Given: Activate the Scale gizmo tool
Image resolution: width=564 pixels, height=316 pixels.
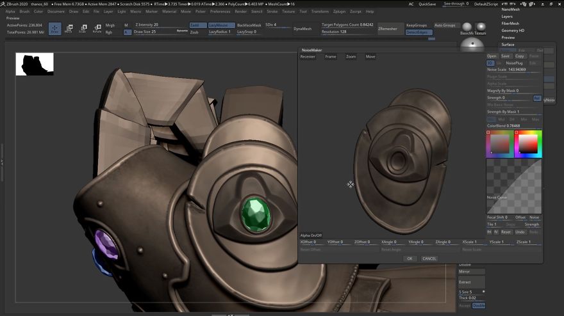Looking at the screenshot, I should [x=83, y=29].
